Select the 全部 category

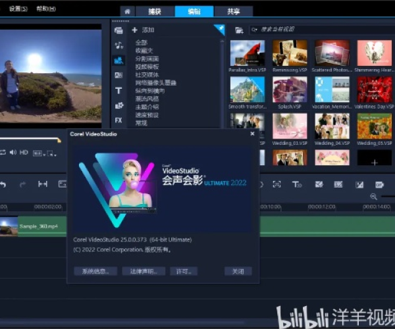(x=142, y=42)
